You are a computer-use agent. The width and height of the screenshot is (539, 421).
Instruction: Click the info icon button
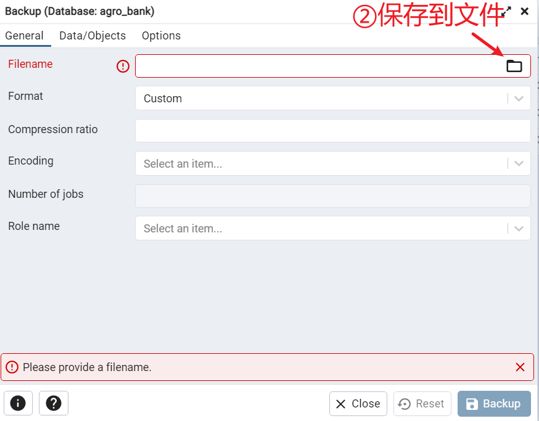19,403
